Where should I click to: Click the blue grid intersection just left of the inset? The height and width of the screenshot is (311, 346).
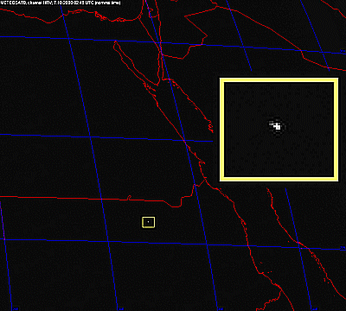pyautogui.click(x=184, y=141)
